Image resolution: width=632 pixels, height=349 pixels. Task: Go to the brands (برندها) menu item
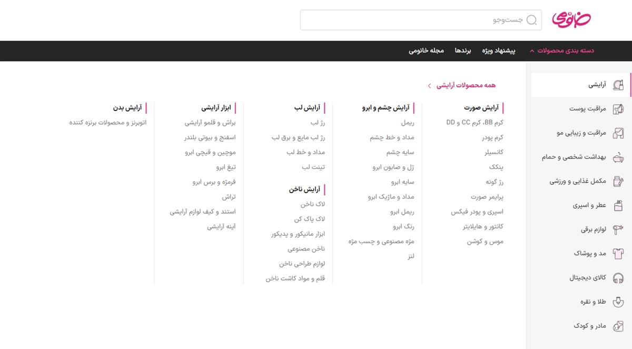click(463, 51)
